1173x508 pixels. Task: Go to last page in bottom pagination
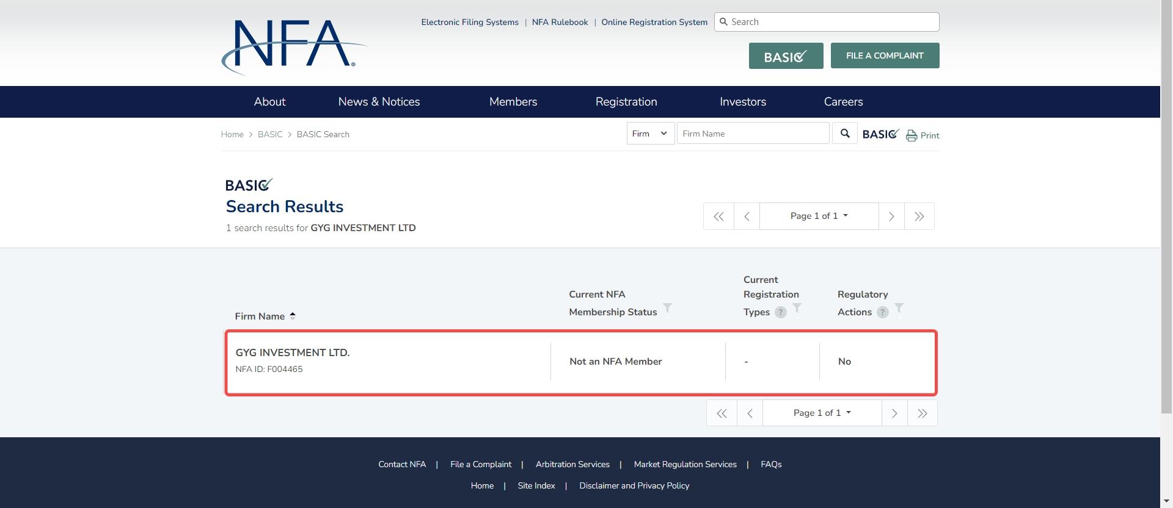pyautogui.click(x=923, y=413)
